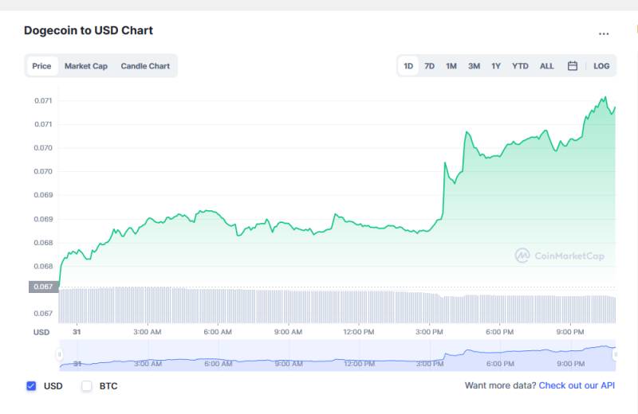
Task: Toggle the LOG scale button
Action: click(601, 66)
